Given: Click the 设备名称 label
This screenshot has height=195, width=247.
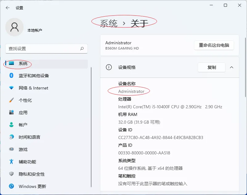Looking at the screenshot, I should (127, 83).
